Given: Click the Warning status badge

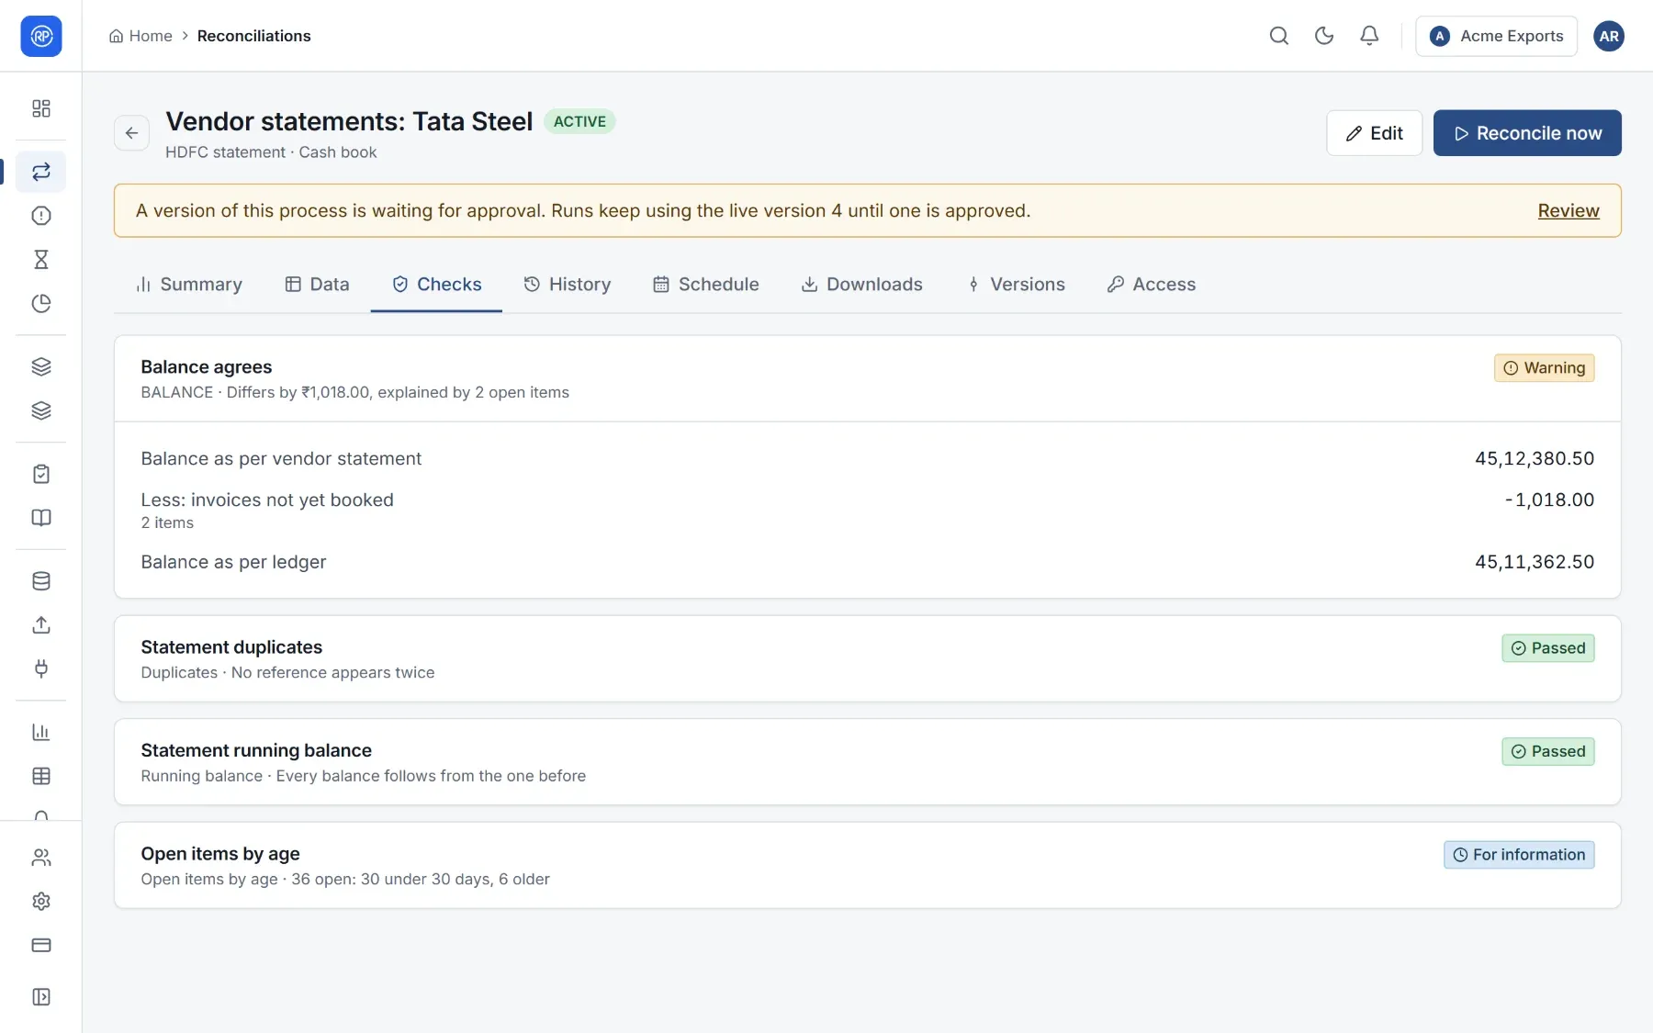Looking at the screenshot, I should (x=1544, y=368).
